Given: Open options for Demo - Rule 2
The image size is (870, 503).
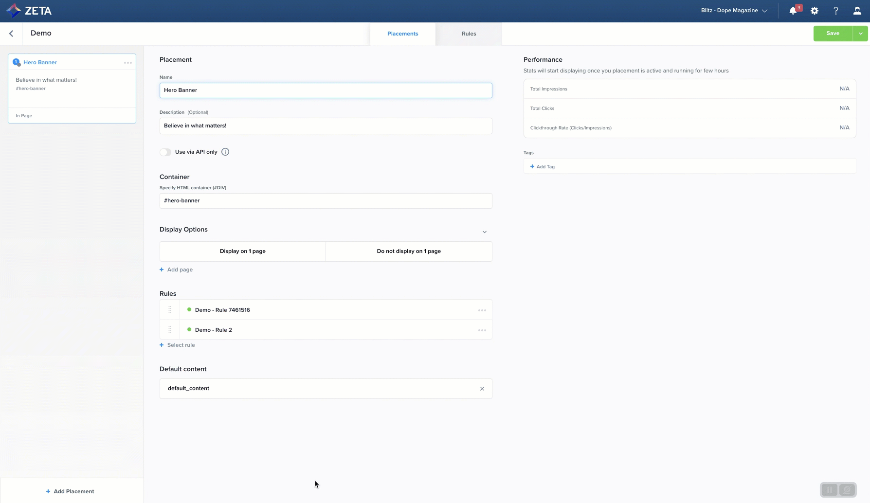Looking at the screenshot, I should [x=482, y=330].
